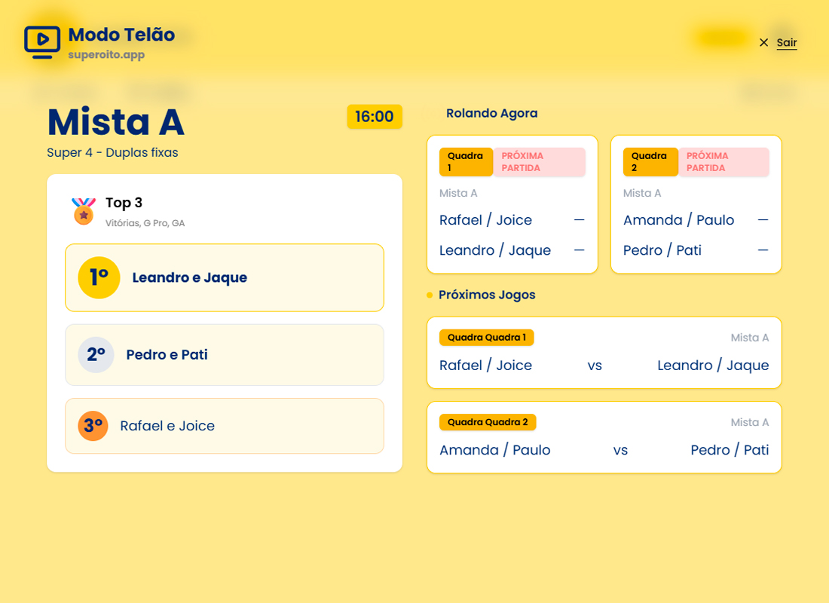Click the 16:00 time badge

374,117
